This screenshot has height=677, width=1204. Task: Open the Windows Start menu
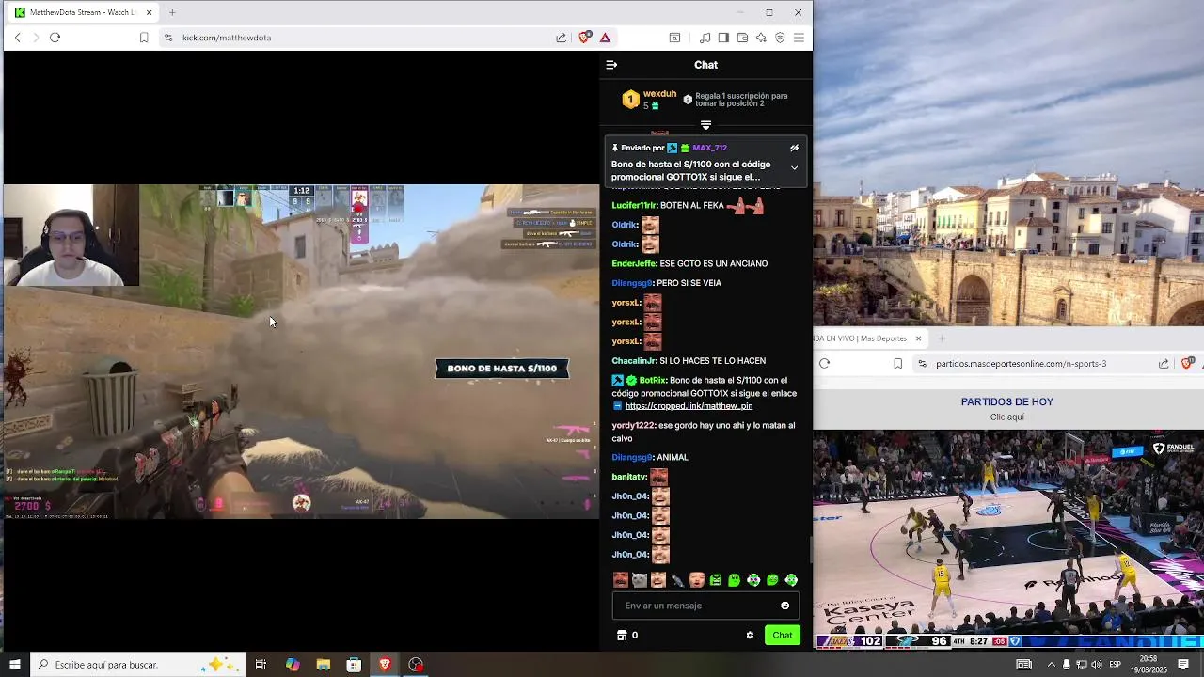click(14, 665)
